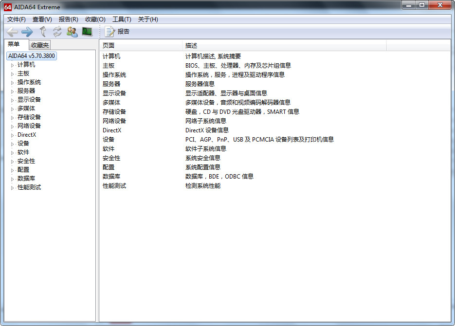Open the 关于(H) menu
Viewport: 455px width, 326px height.
click(148, 19)
